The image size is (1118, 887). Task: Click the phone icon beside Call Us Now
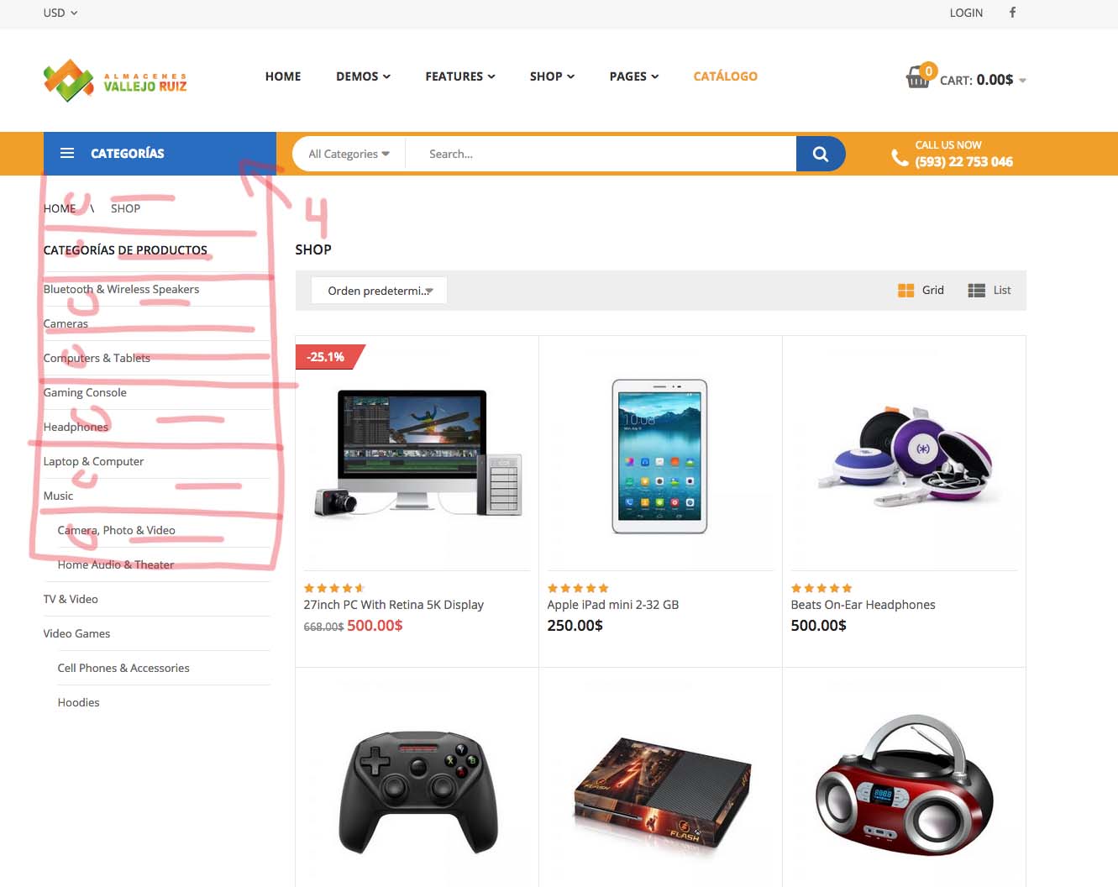pyautogui.click(x=900, y=157)
